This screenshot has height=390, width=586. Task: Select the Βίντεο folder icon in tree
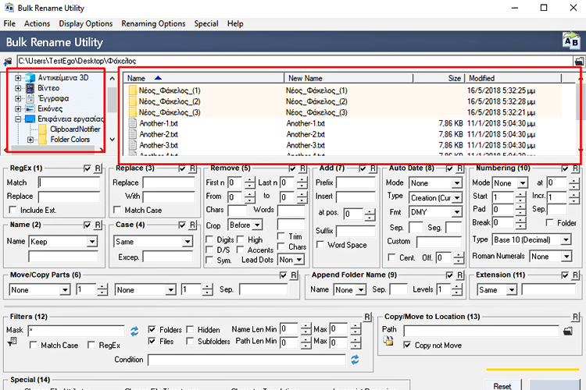click(x=30, y=88)
